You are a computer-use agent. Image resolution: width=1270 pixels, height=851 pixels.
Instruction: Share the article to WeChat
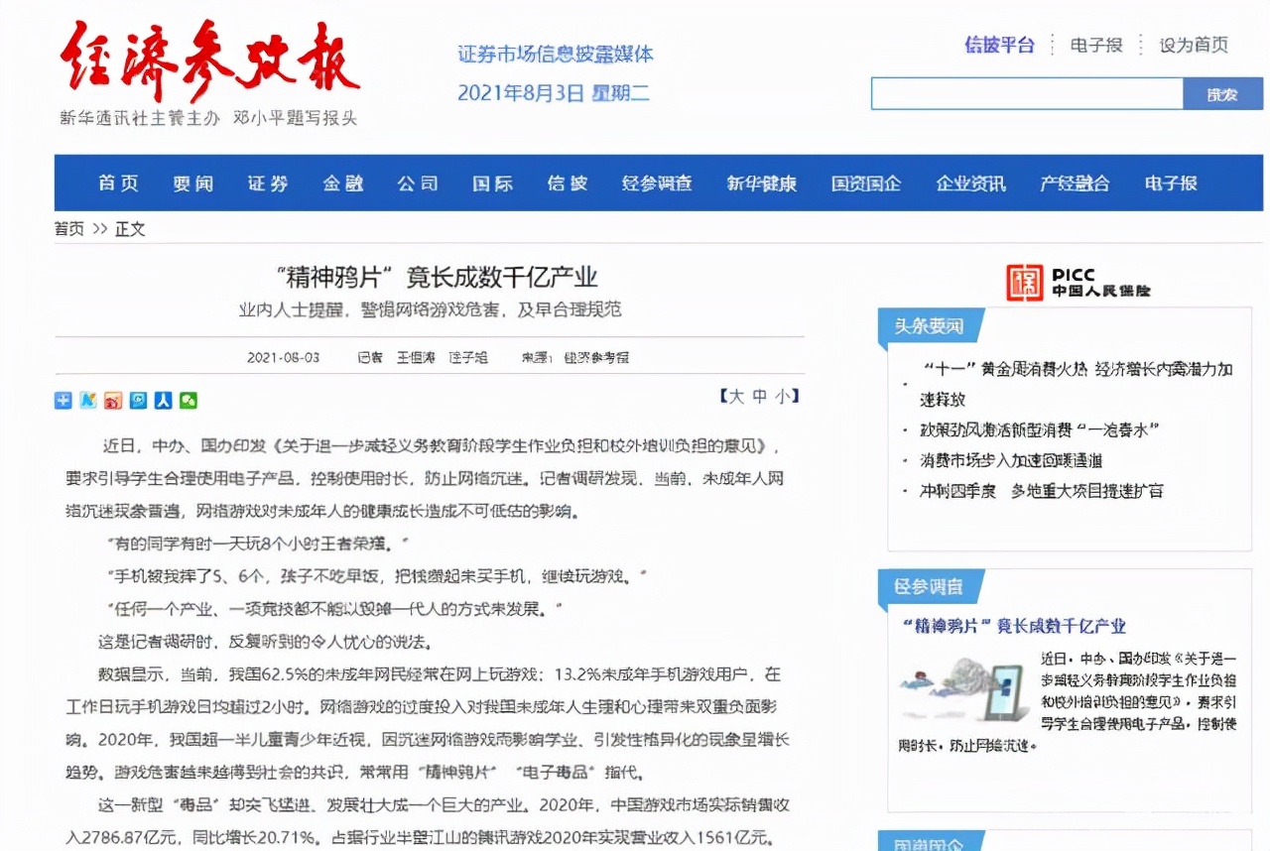click(x=189, y=400)
